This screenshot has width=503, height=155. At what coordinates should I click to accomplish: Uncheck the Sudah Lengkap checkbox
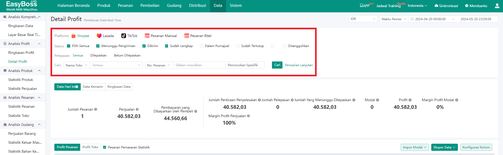point(167,46)
